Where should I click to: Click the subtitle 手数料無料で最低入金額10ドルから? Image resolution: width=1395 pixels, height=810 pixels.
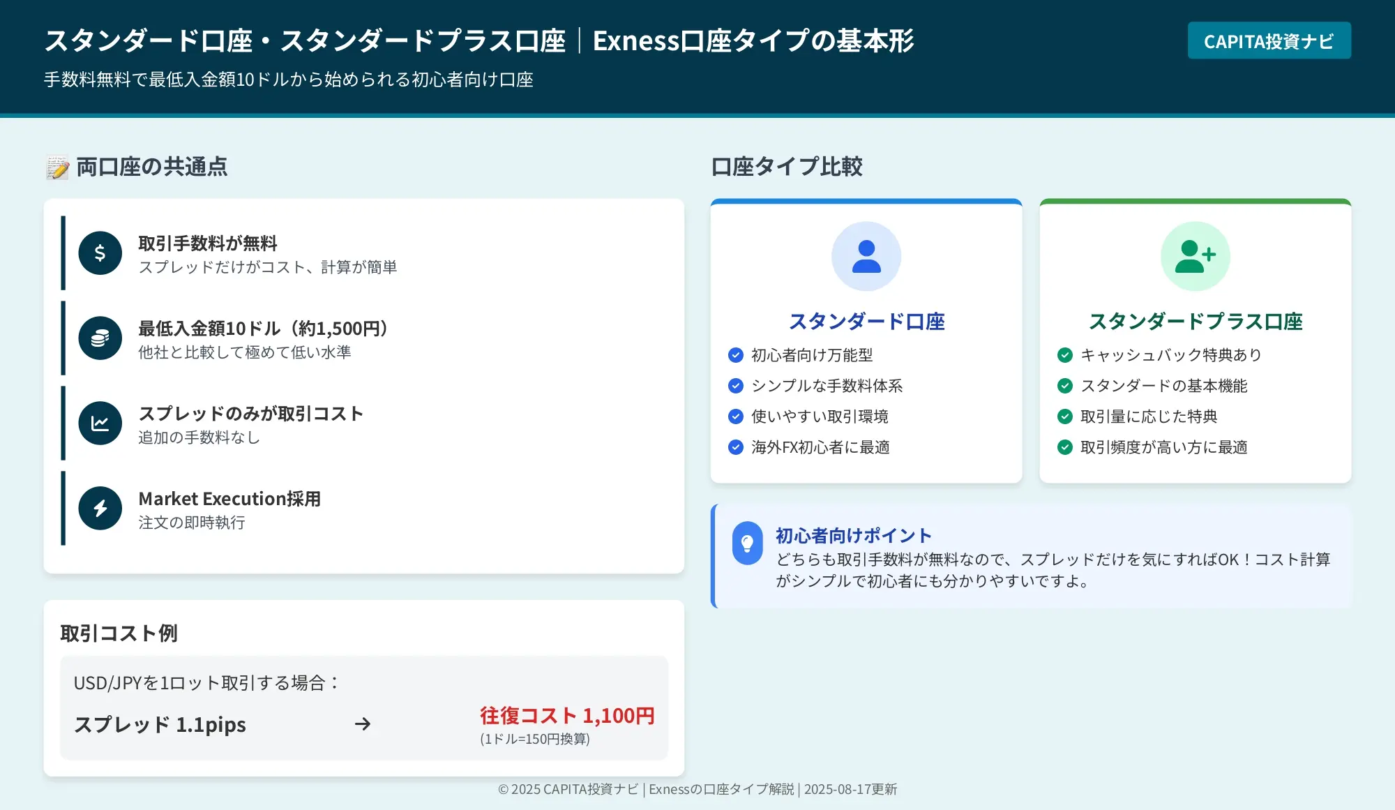tap(289, 80)
